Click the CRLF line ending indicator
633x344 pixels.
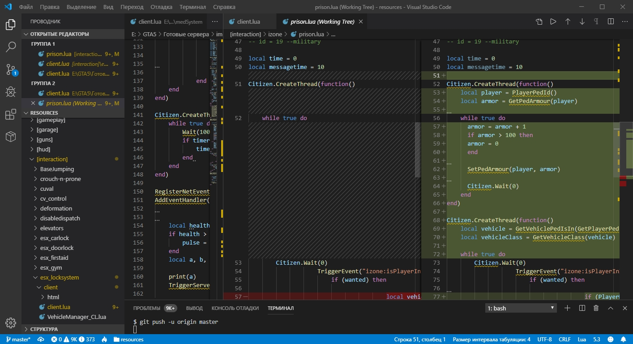[x=565, y=340]
